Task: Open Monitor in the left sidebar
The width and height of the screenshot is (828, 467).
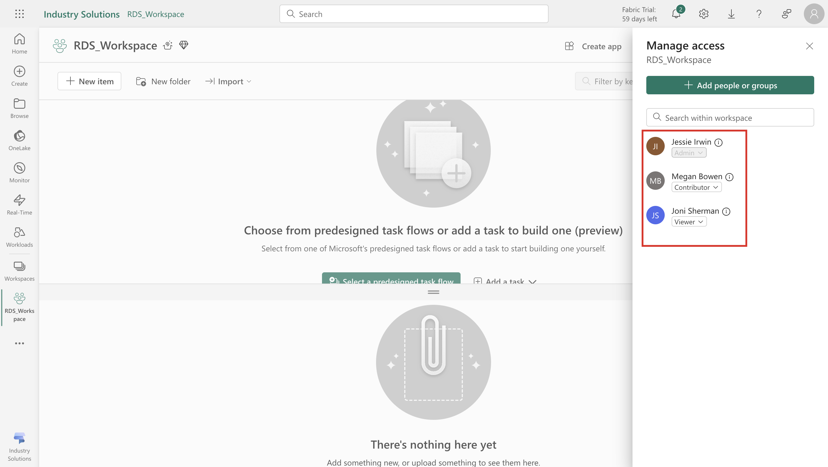Action: pyautogui.click(x=19, y=172)
